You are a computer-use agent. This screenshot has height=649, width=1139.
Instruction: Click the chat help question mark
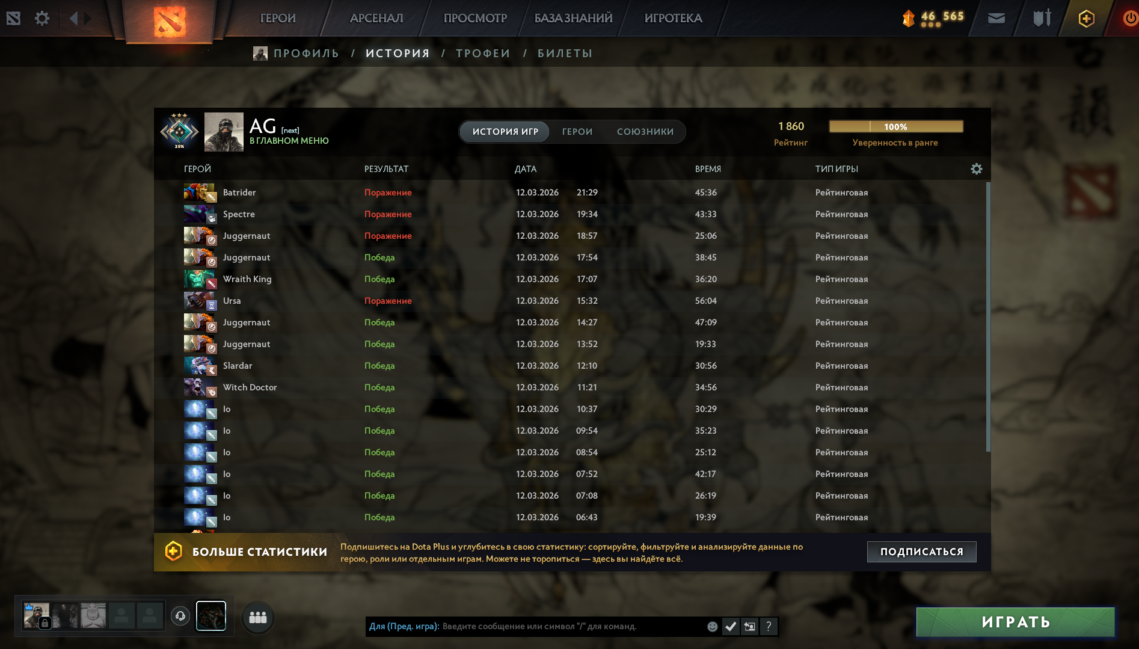pyautogui.click(x=768, y=627)
